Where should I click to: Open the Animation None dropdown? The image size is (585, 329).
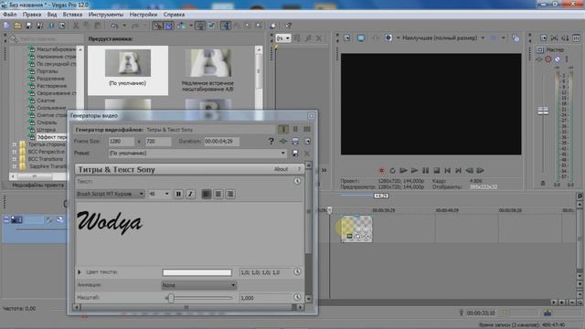[199, 285]
